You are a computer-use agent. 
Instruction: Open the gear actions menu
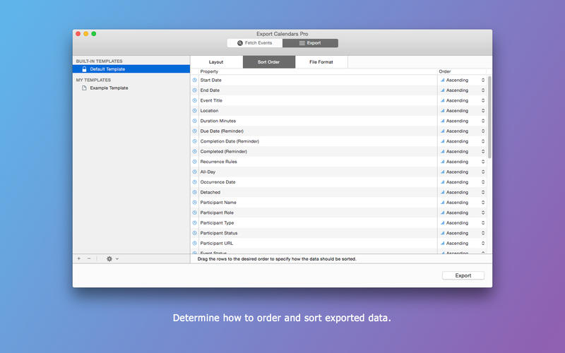pyautogui.click(x=112, y=258)
